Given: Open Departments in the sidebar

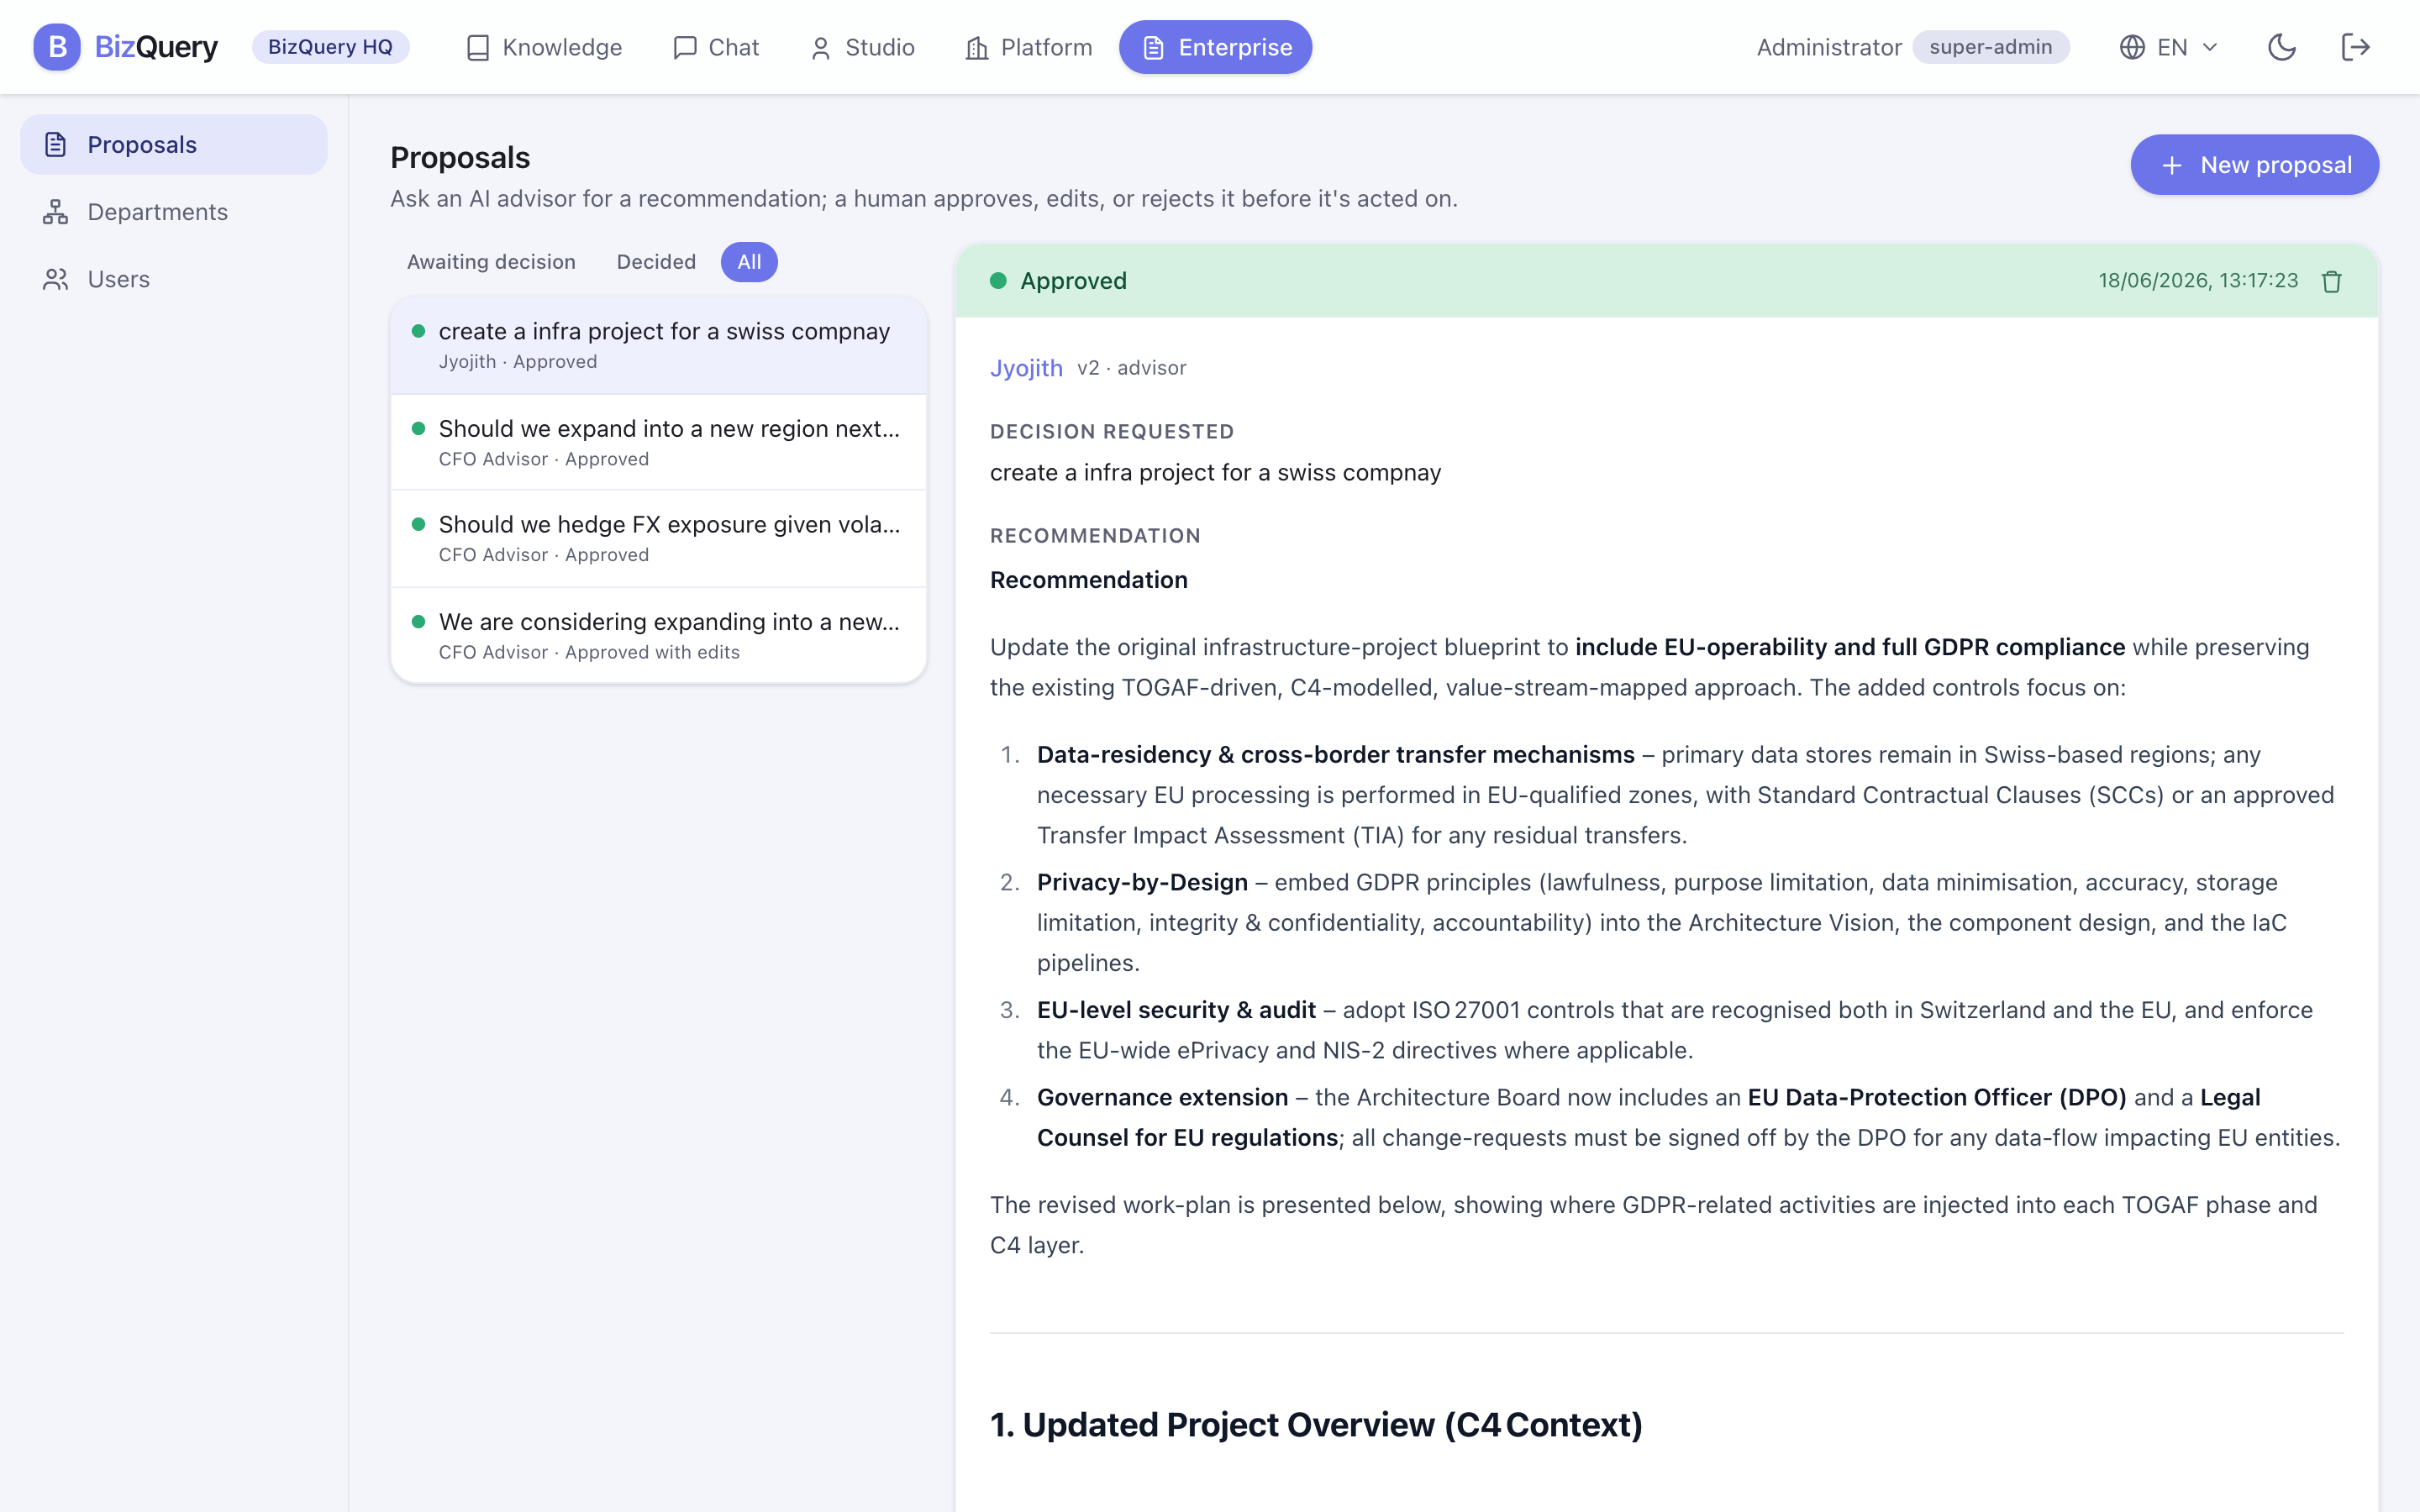Looking at the screenshot, I should [174, 212].
